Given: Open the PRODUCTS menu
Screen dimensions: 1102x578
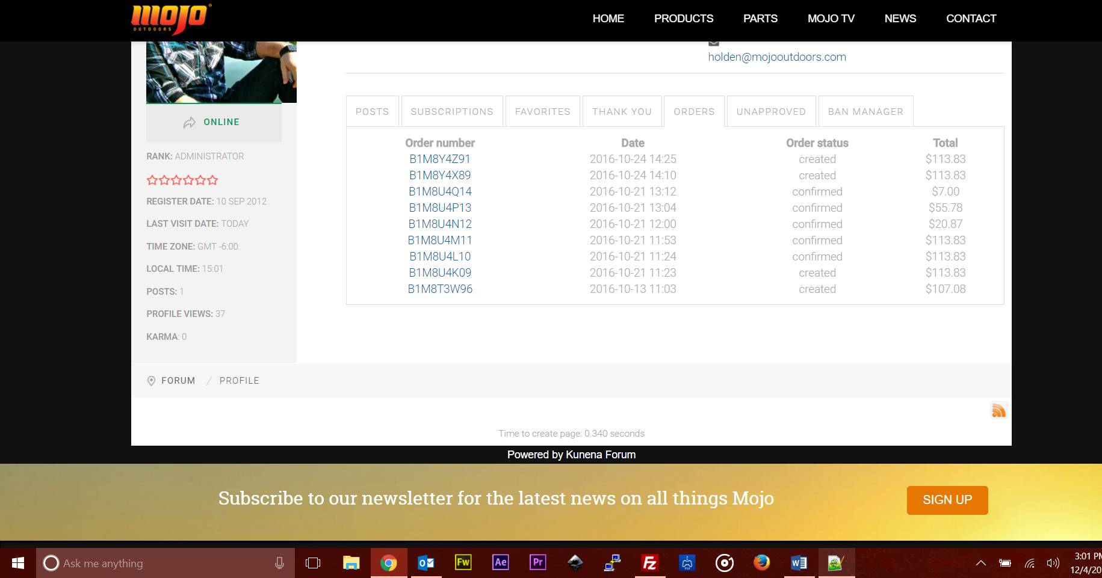Looking at the screenshot, I should [x=684, y=19].
